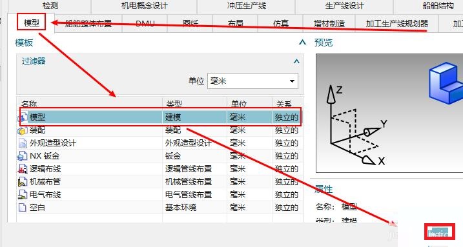Image resolution: width=463 pixels, height=247 pixels.
Task: Open the 加工生产线规划器 tab
Action: 397,23
